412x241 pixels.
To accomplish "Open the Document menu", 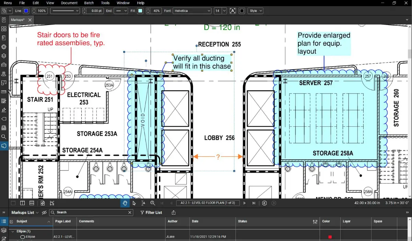I will pos(69,3).
